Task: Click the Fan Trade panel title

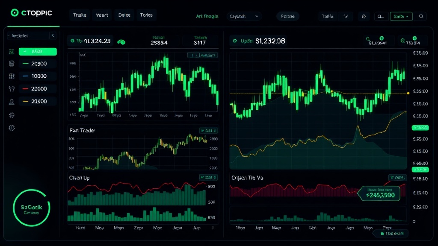Action: click(x=82, y=130)
